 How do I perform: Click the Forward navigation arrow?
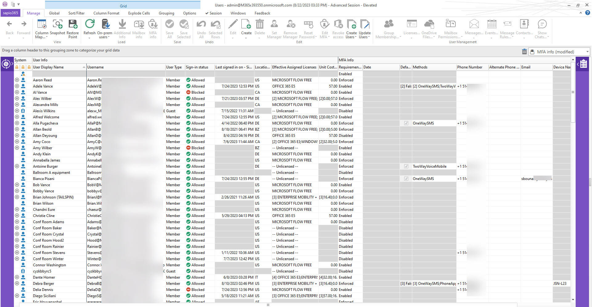click(24, 24)
